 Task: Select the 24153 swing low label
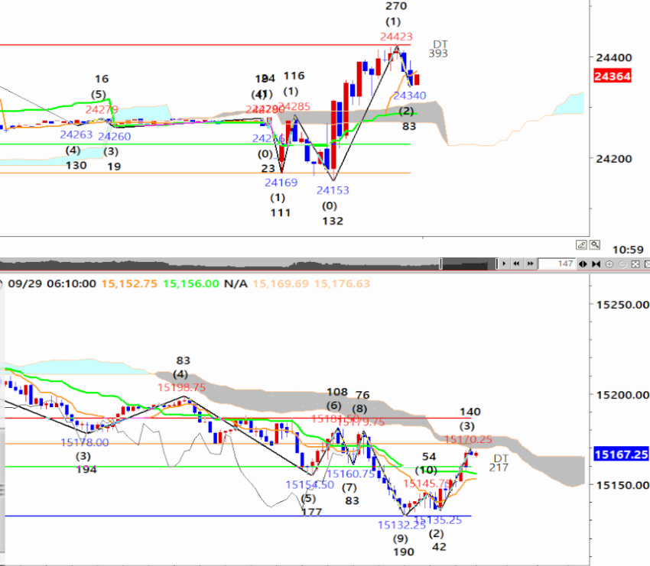point(332,189)
